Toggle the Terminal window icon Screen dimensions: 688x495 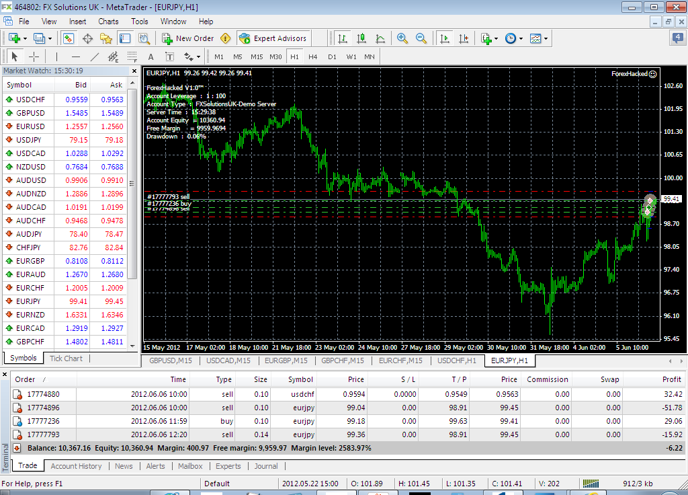(x=125, y=38)
